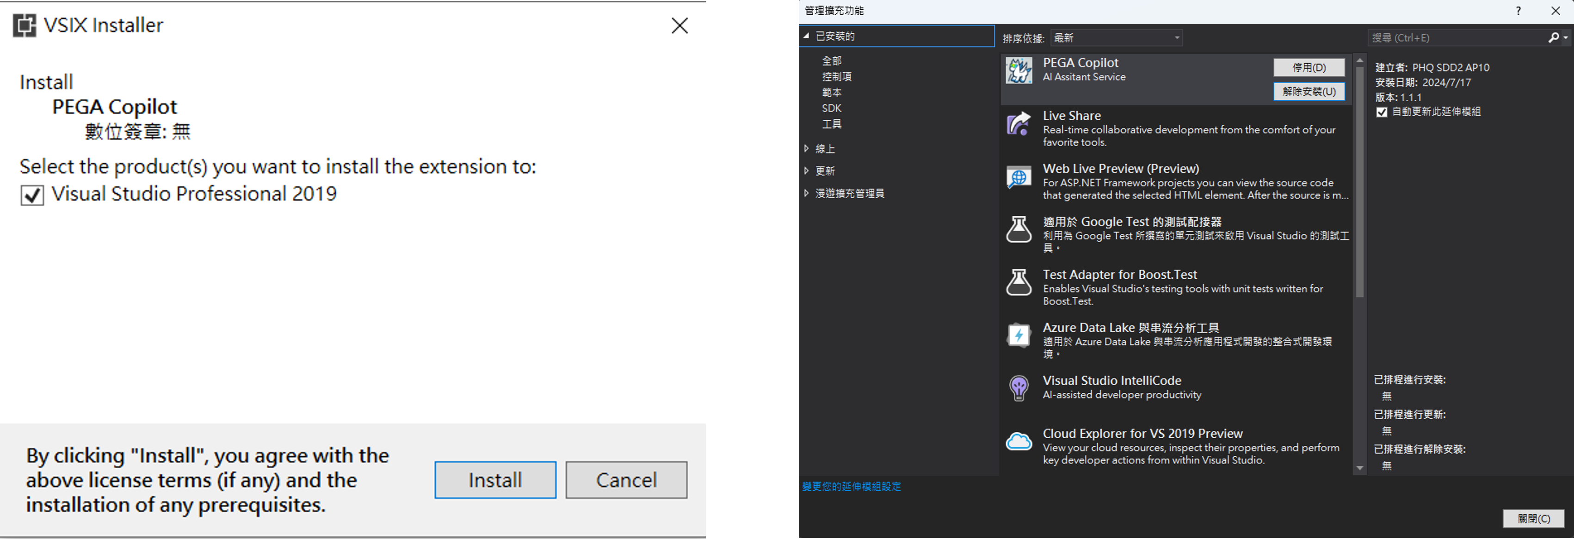Image resolution: width=1574 pixels, height=539 pixels.
Task: Click the VSIX Installer title icon
Action: (x=25, y=25)
